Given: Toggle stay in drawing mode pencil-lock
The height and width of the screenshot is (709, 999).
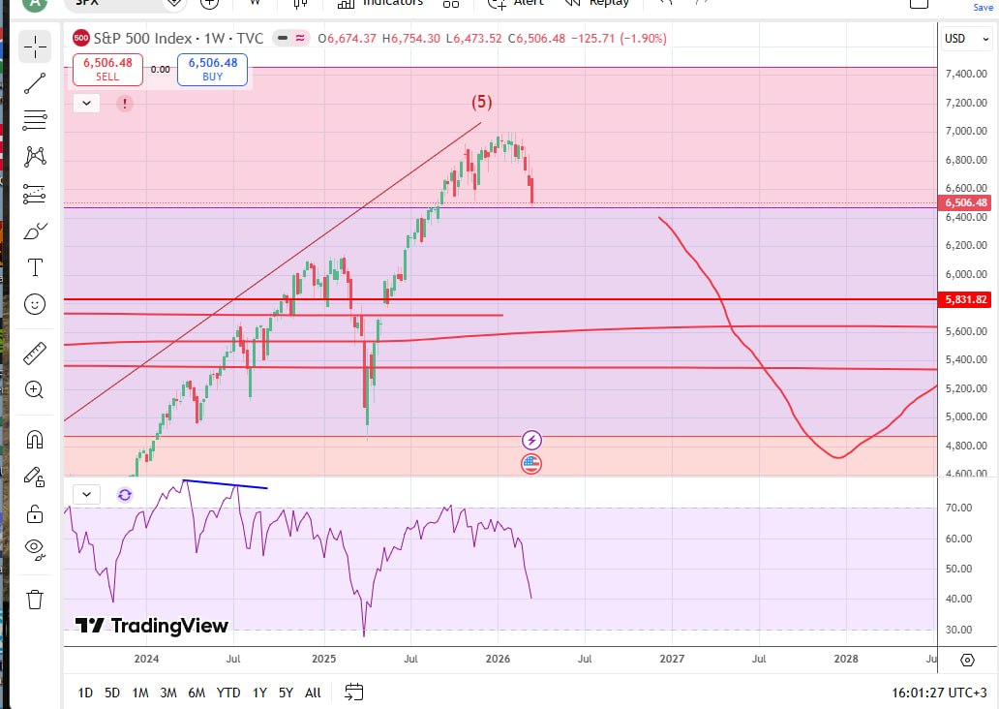Looking at the screenshot, I should tap(35, 477).
